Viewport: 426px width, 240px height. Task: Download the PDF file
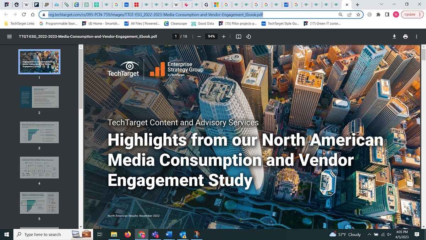[394, 37]
